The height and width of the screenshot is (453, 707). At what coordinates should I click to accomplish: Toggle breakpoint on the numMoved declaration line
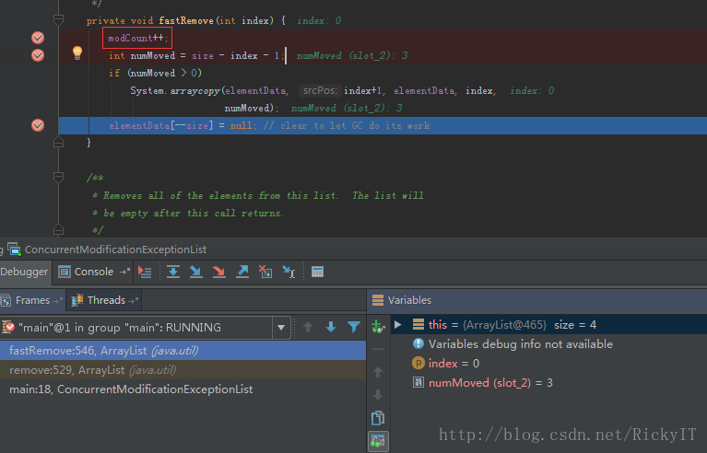[x=38, y=55]
